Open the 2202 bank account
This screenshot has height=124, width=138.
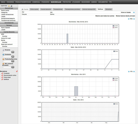coord(2,34)
